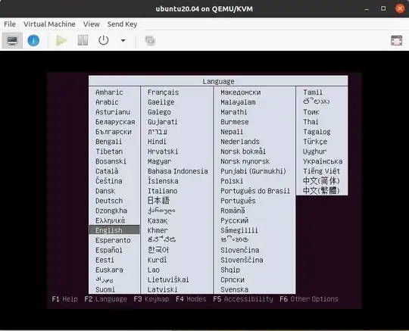Click F6 Other Options label
The width and height of the screenshot is (409, 331).
pos(309,299)
